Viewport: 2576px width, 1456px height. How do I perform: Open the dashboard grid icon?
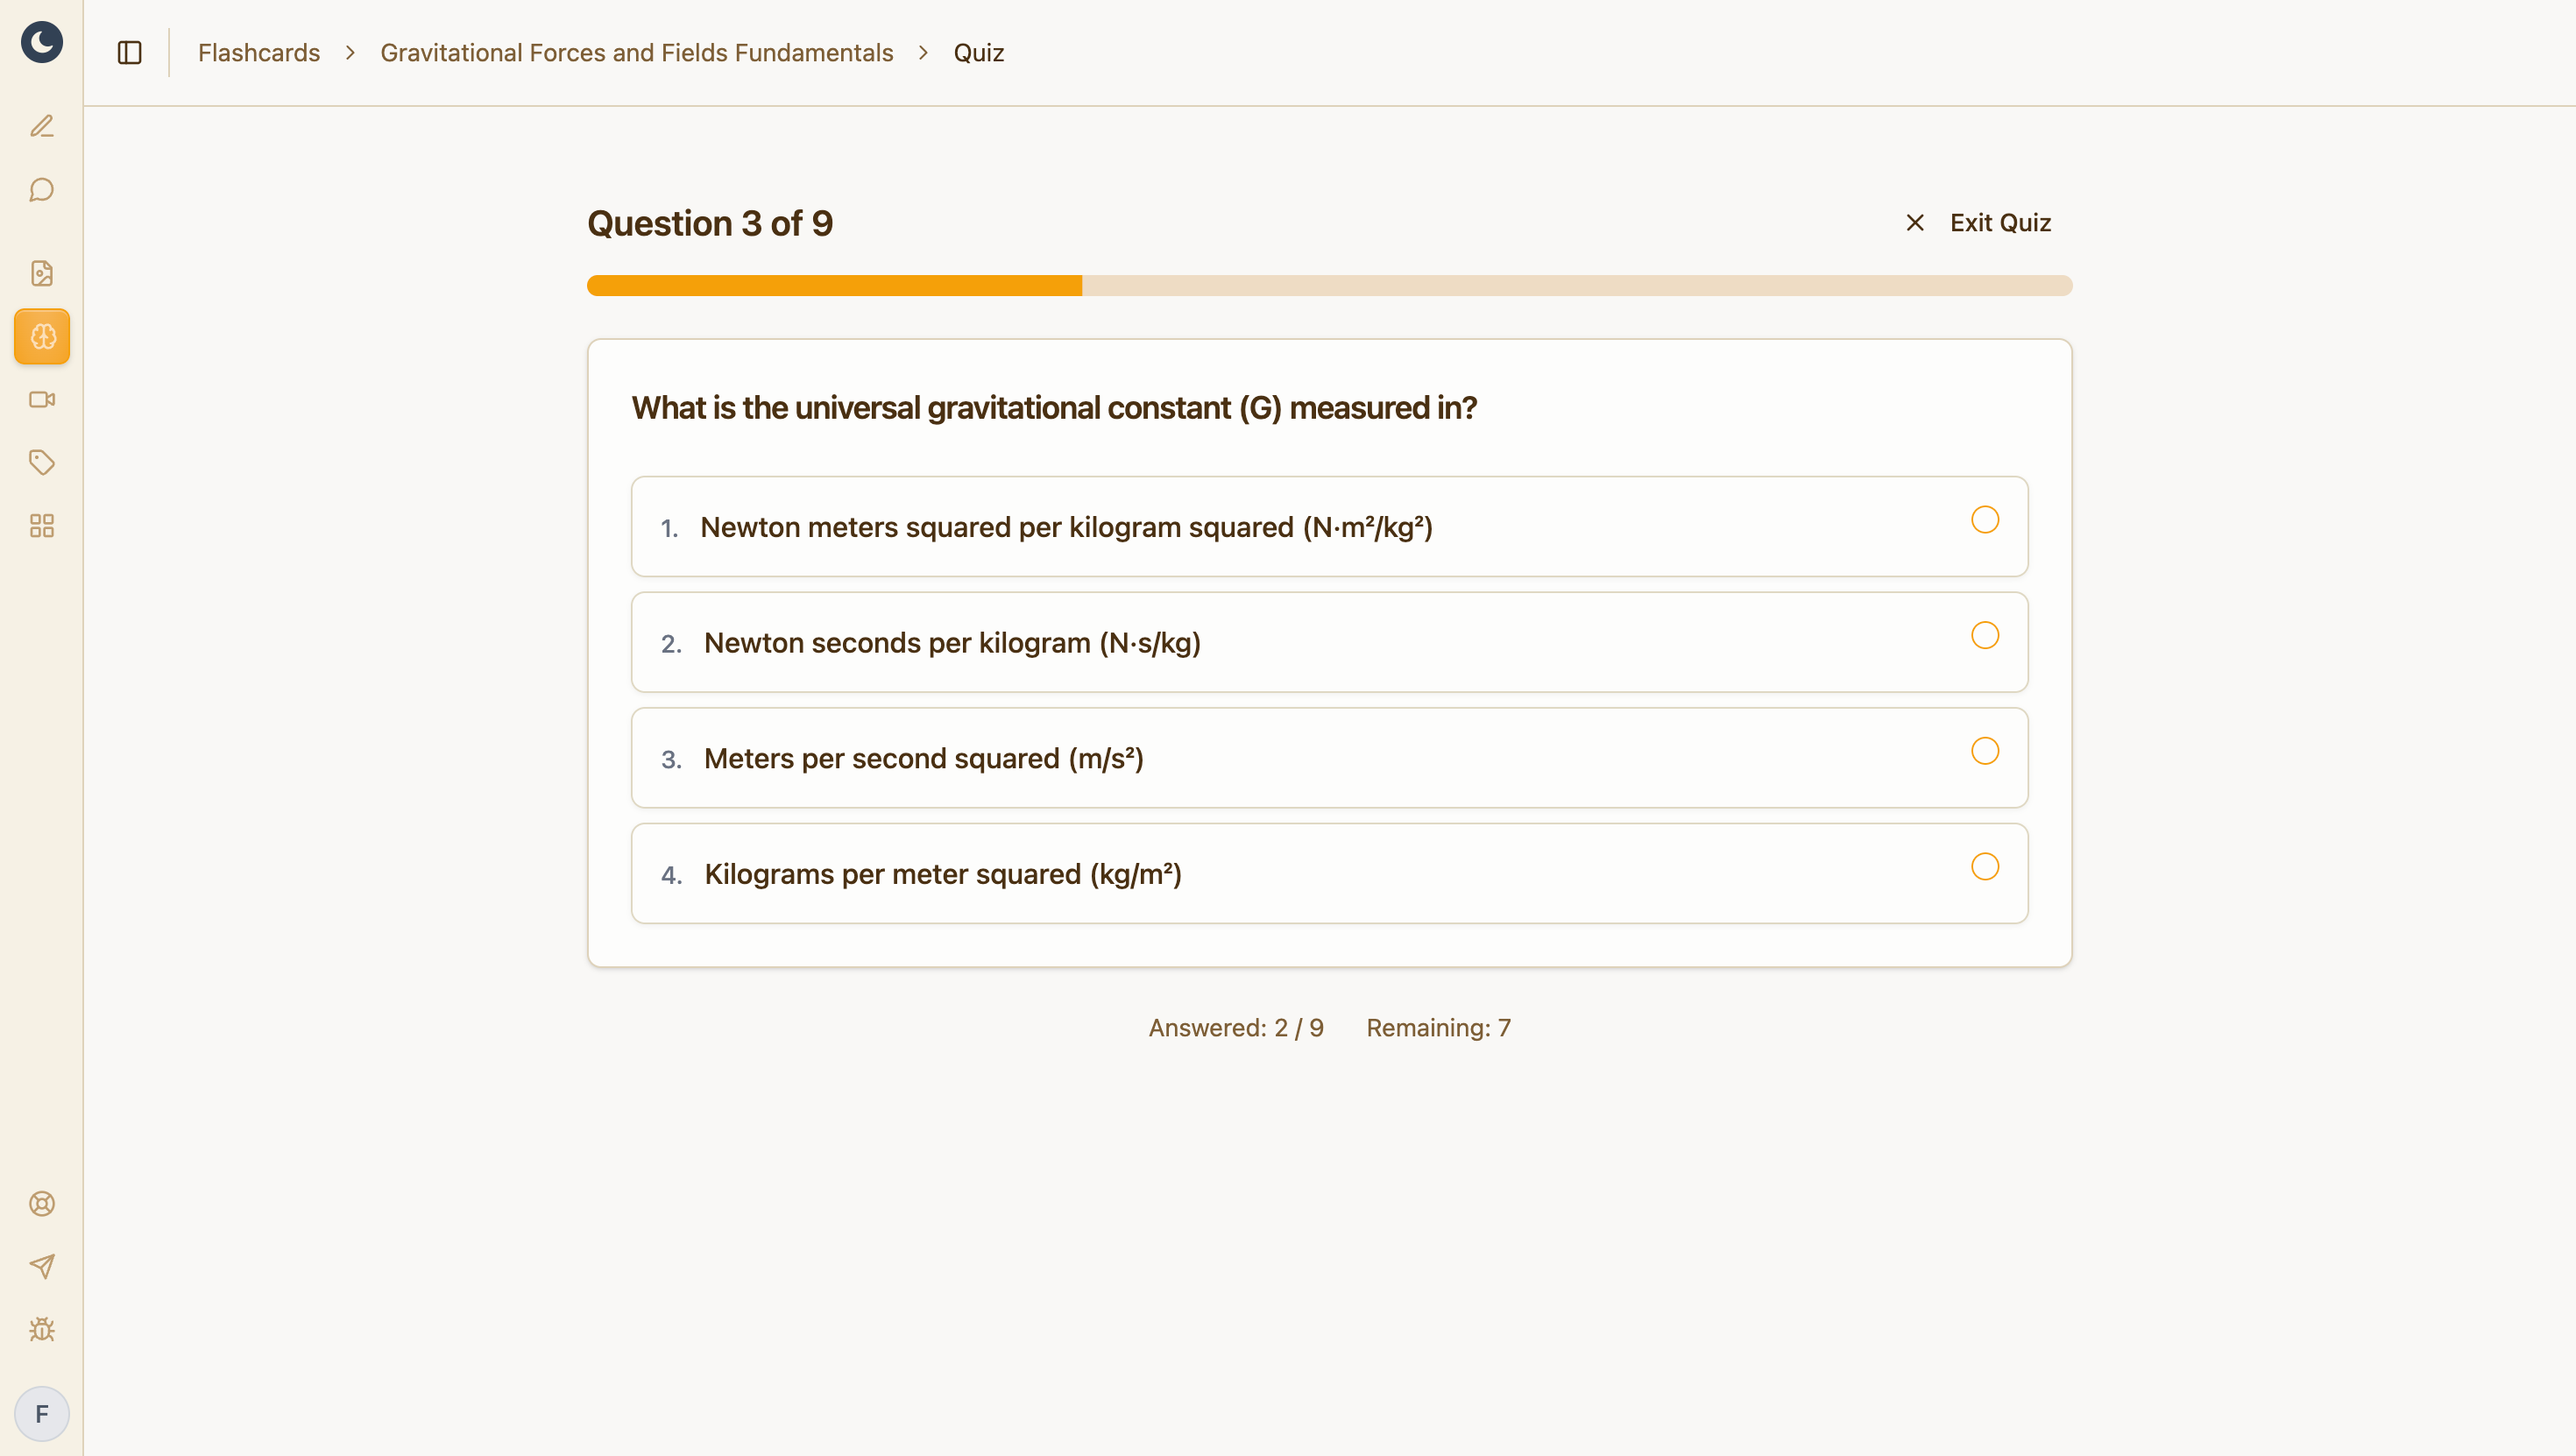pyautogui.click(x=41, y=525)
